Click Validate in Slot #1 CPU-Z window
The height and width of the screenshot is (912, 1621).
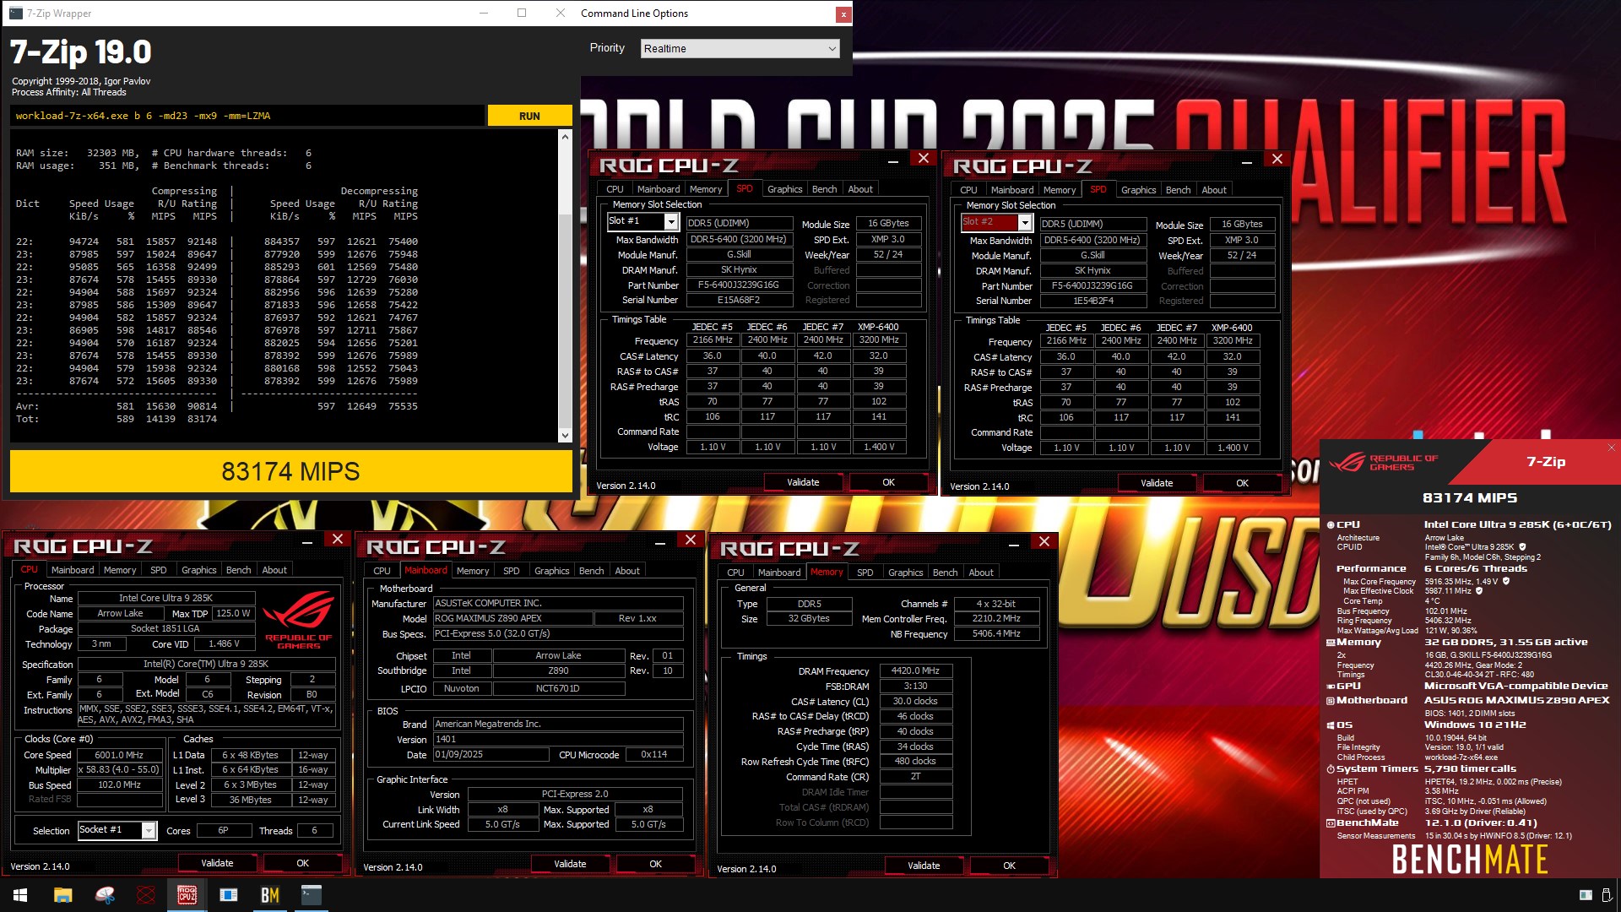pos(803,482)
